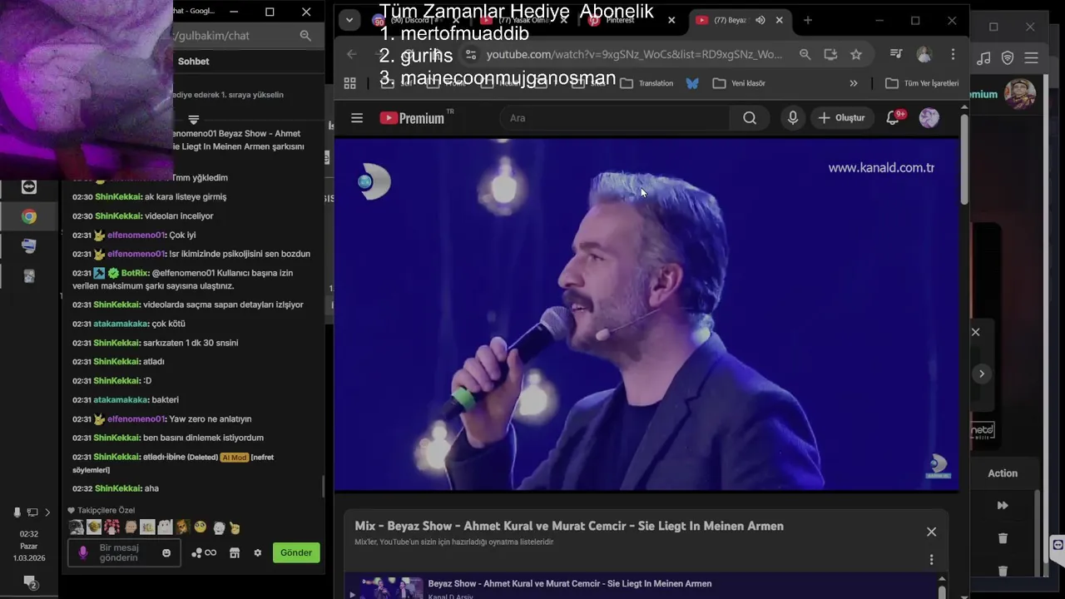
Task: Click elfenomeno01 username at Çok iyi
Action: tap(136, 235)
